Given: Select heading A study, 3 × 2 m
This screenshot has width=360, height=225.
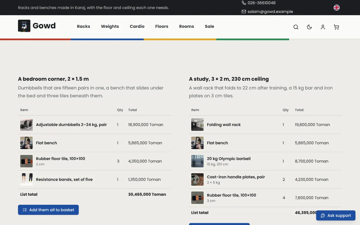Looking at the screenshot, I should (x=229, y=79).
